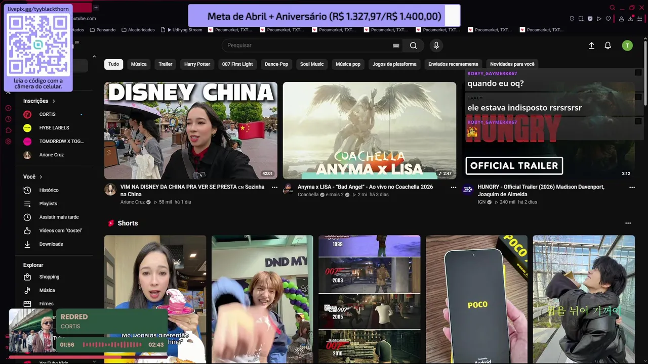Select Jogos de plataforma chip

click(394, 64)
